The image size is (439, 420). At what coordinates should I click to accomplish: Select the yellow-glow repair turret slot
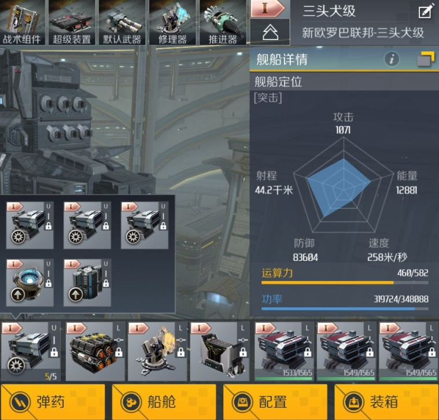157,351
